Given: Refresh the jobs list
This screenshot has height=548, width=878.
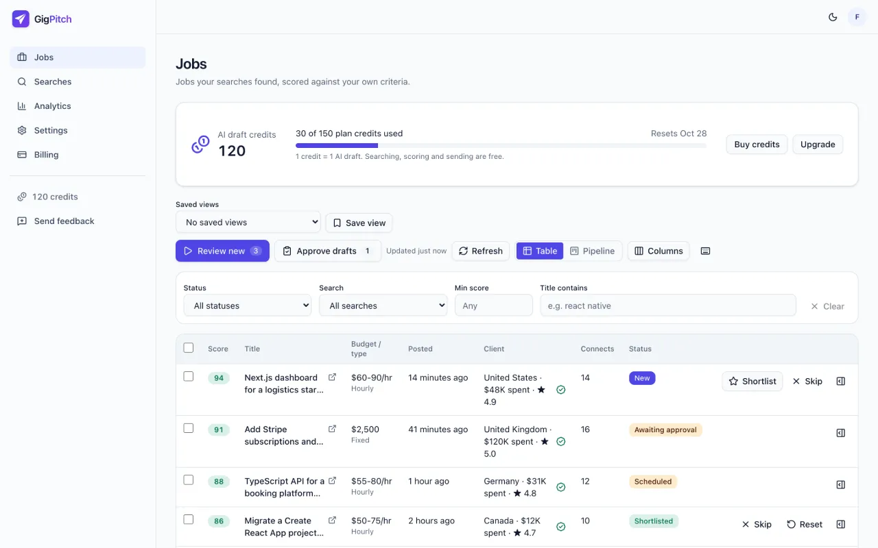Looking at the screenshot, I should (481, 251).
